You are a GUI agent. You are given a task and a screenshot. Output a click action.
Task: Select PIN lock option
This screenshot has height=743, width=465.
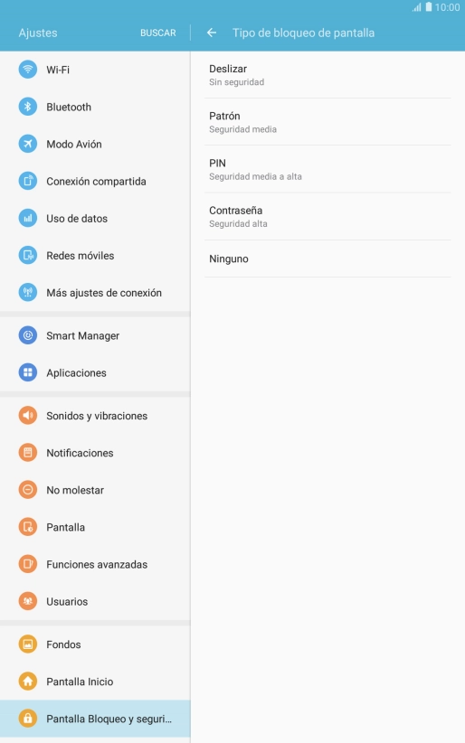point(327,169)
